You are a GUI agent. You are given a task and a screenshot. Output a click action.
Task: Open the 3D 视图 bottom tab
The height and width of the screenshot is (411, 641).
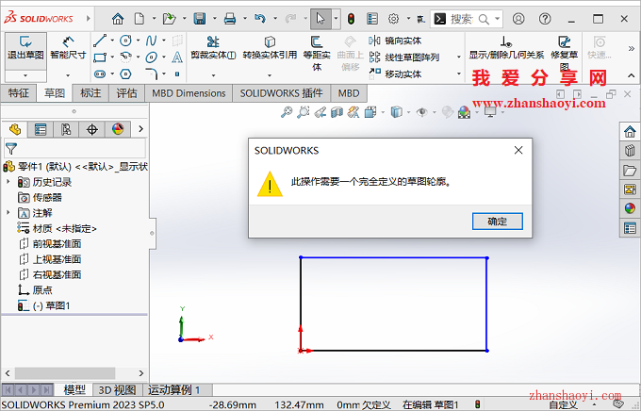click(x=117, y=389)
